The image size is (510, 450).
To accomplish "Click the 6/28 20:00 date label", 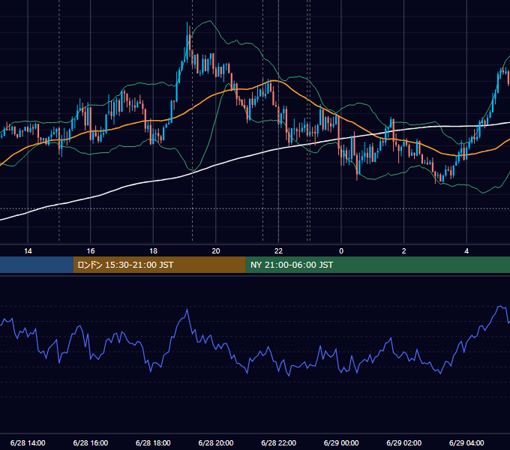I will 216,442.
